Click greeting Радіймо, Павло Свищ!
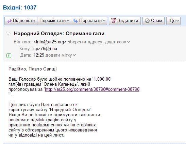The image size is (186, 144). coord(33,69)
